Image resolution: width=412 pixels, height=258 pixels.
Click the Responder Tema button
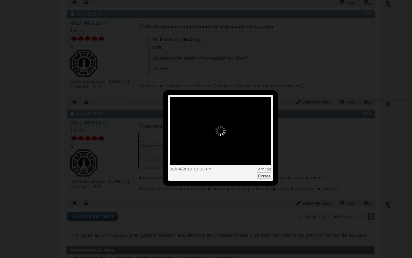click(92, 216)
